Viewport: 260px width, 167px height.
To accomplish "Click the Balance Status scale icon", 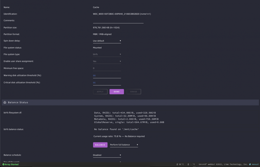I will point(5,102).
